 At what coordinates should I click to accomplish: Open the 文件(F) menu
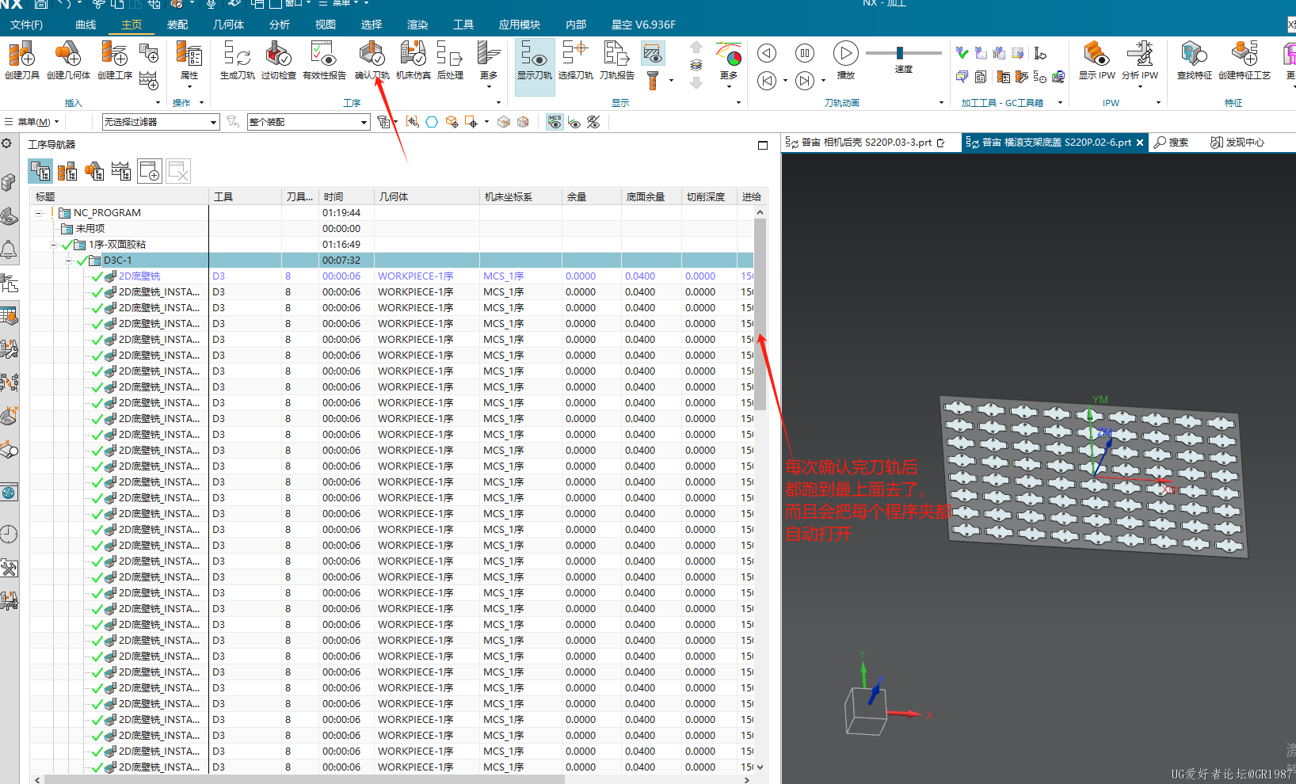27,25
